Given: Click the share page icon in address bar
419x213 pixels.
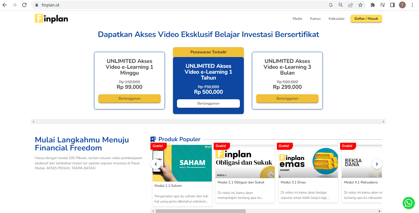Looking at the screenshot, I should [x=351, y=5].
